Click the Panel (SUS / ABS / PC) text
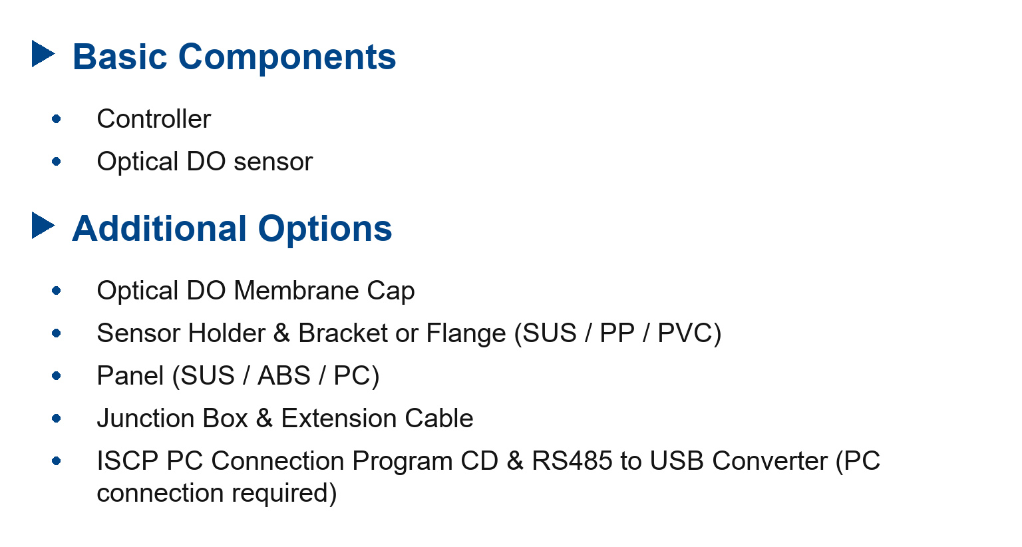Screen dimensions: 1022x547 coord(238,376)
